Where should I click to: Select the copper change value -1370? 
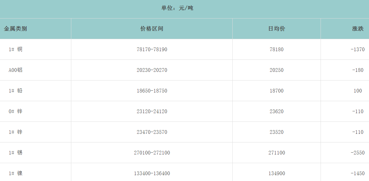358,49
